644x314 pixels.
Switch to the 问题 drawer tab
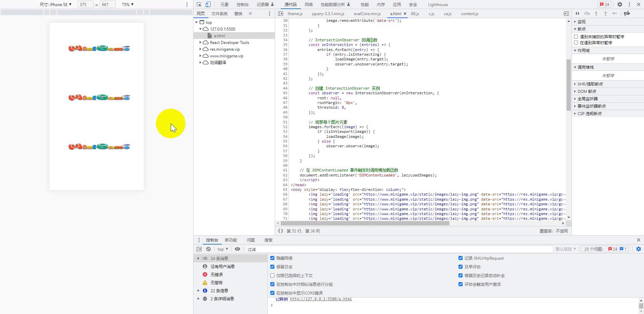tap(251, 240)
